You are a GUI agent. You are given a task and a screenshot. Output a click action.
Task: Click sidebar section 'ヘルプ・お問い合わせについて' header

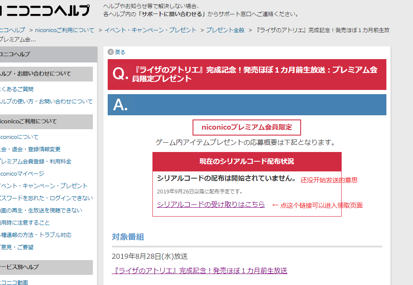pyautogui.click(x=46, y=74)
